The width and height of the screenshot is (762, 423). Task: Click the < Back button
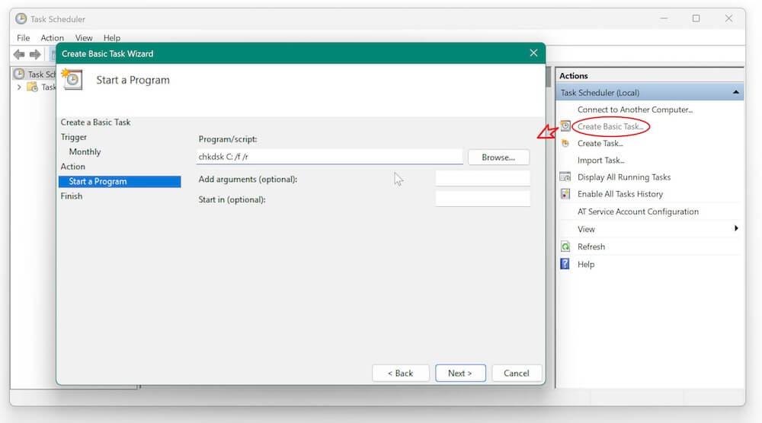click(x=401, y=373)
